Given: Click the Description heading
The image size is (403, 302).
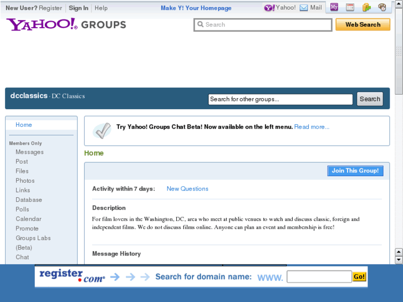Looking at the screenshot, I should click(x=109, y=208).
